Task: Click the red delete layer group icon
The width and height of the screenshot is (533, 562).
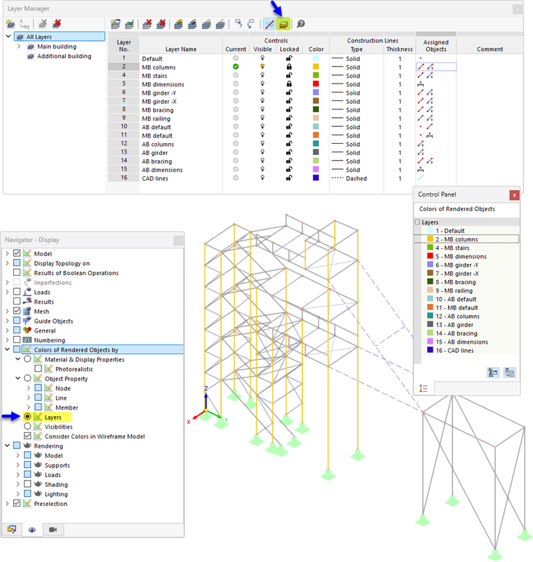Action: 57,24
